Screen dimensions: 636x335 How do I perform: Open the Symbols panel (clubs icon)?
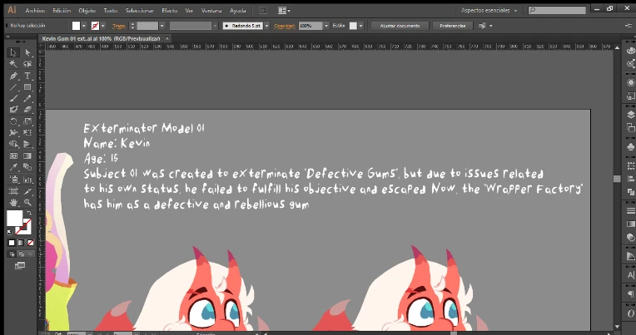(x=630, y=146)
